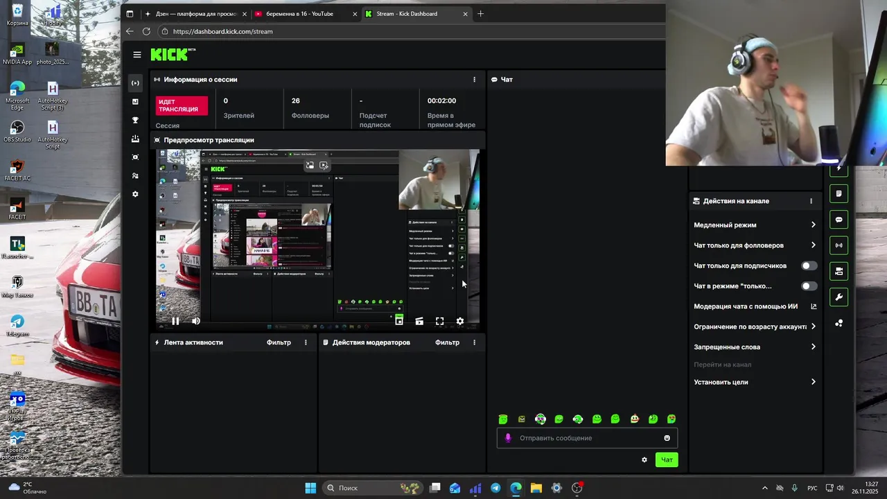Open the emoji picker in chat input
The width and height of the screenshot is (887, 499).
pos(667,438)
